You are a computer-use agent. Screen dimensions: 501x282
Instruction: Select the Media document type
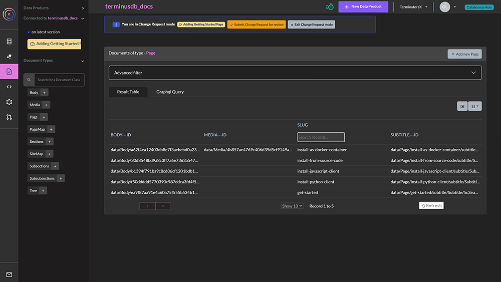point(35,105)
